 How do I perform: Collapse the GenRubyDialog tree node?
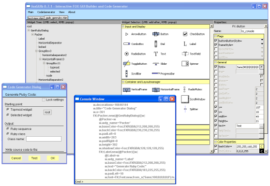tap(29, 30)
